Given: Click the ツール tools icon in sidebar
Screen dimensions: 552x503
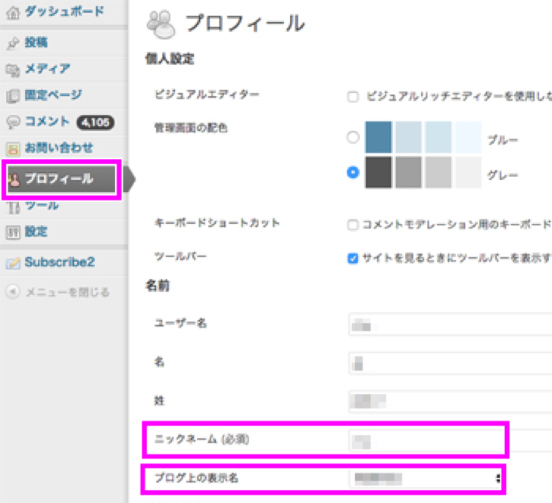Looking at the screenshot, I should (12, 206).
